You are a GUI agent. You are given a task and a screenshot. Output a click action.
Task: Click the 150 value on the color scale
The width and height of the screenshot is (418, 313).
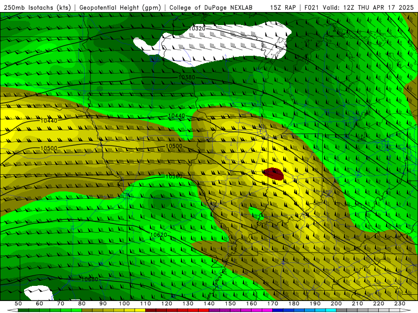click(230, 304)
